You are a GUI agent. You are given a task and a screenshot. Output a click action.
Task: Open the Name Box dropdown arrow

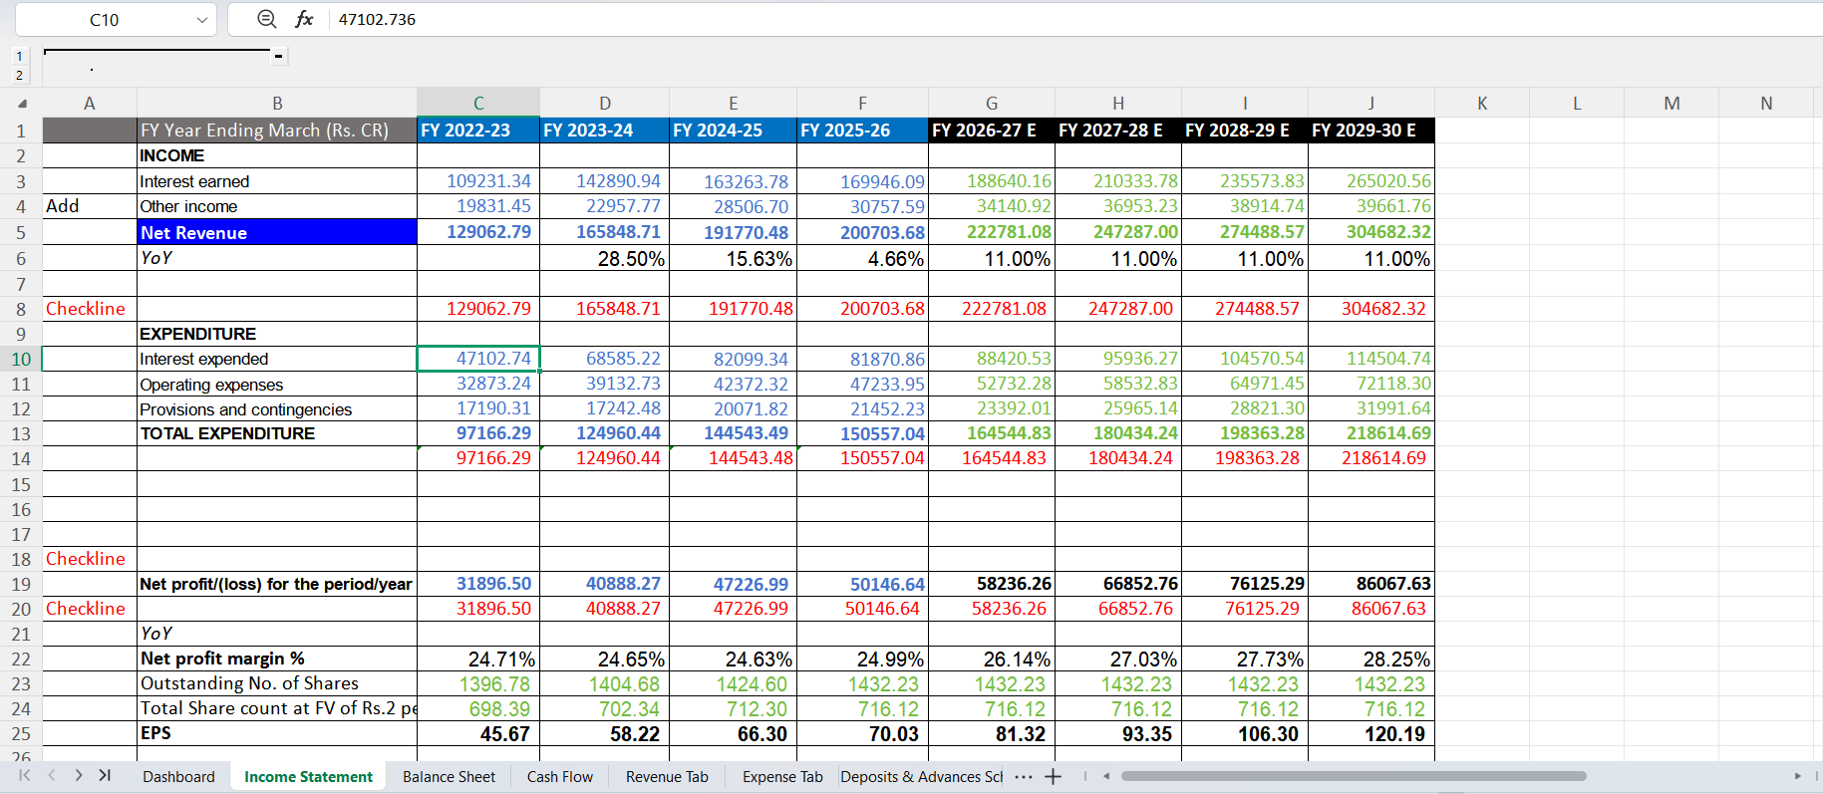coord(202,20)
